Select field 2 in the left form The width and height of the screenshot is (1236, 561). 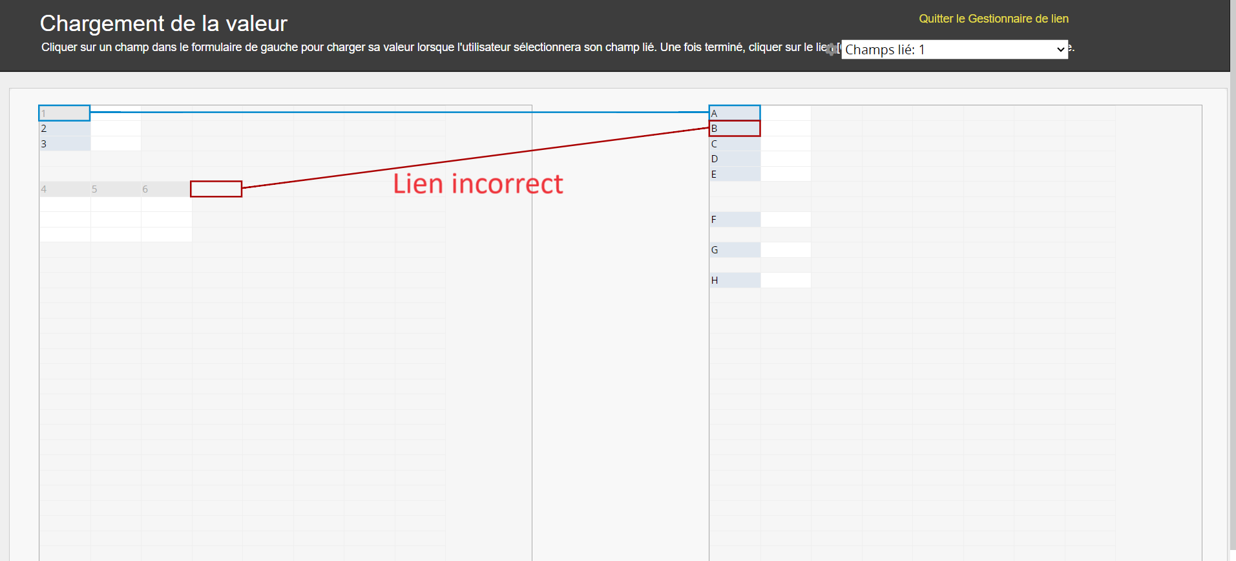64,129
